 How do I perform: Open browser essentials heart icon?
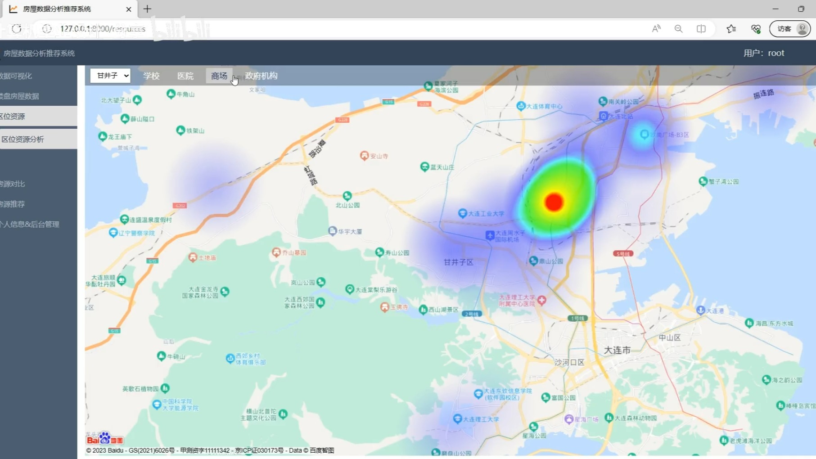756,29
